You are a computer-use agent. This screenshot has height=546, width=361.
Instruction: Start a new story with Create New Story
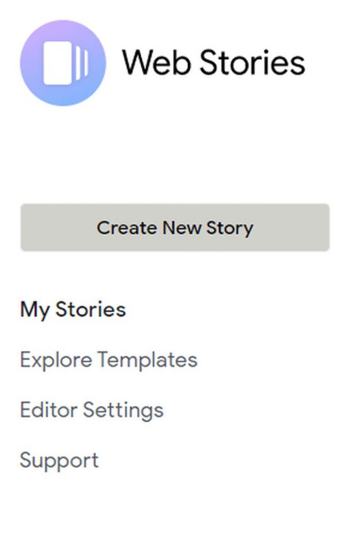[x=176, y=227]
